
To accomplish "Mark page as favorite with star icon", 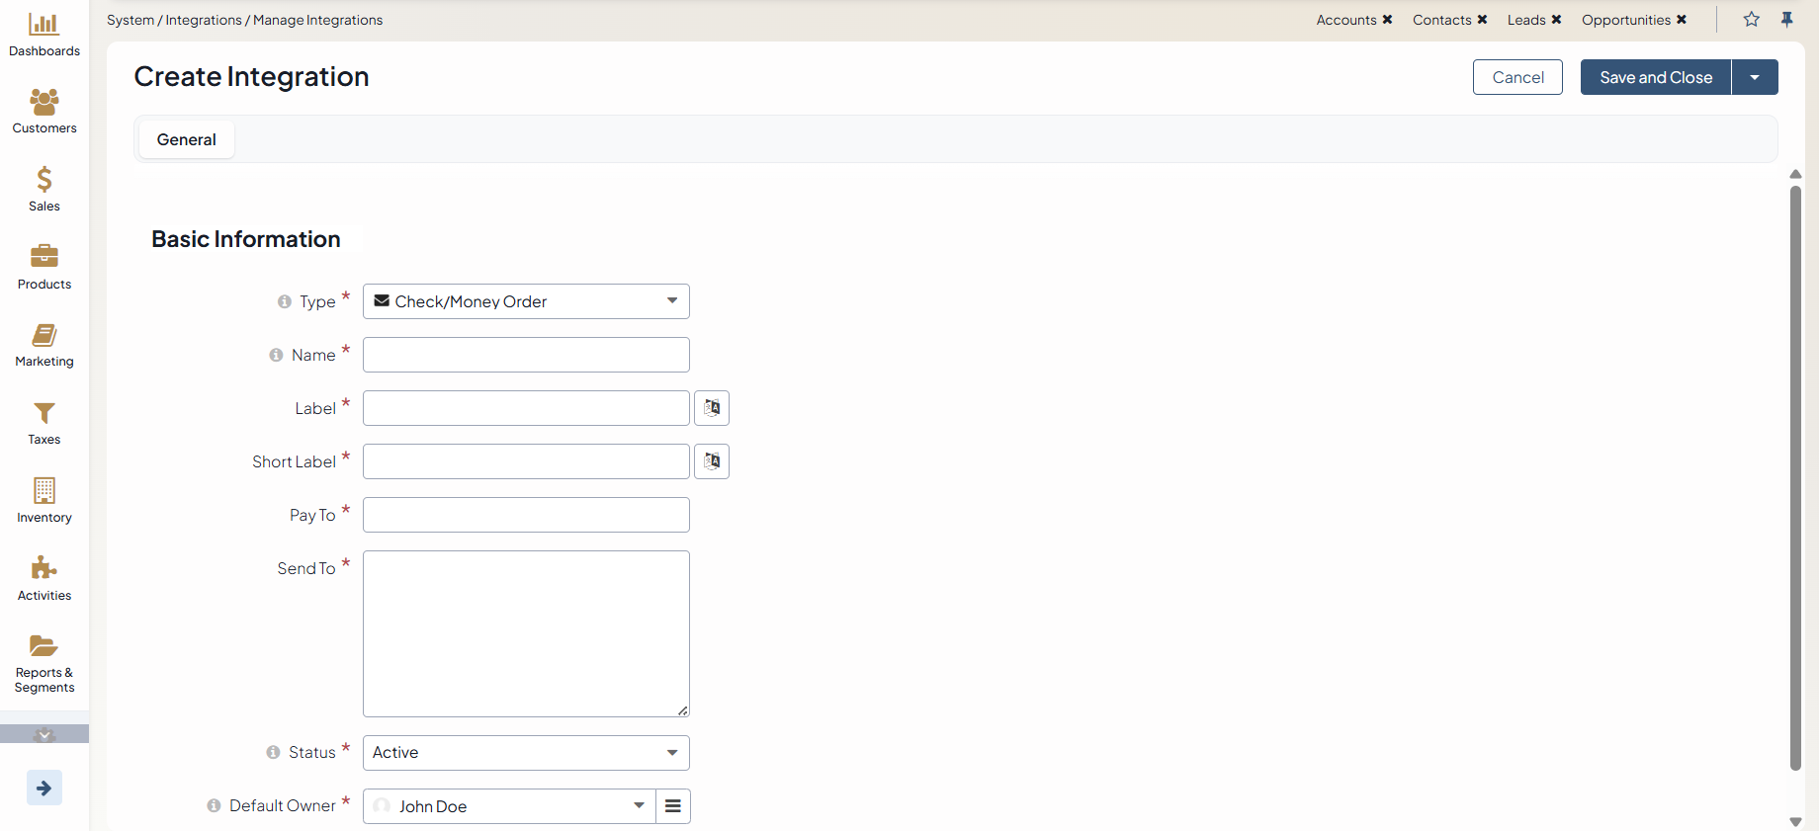I will [1751, 20].
